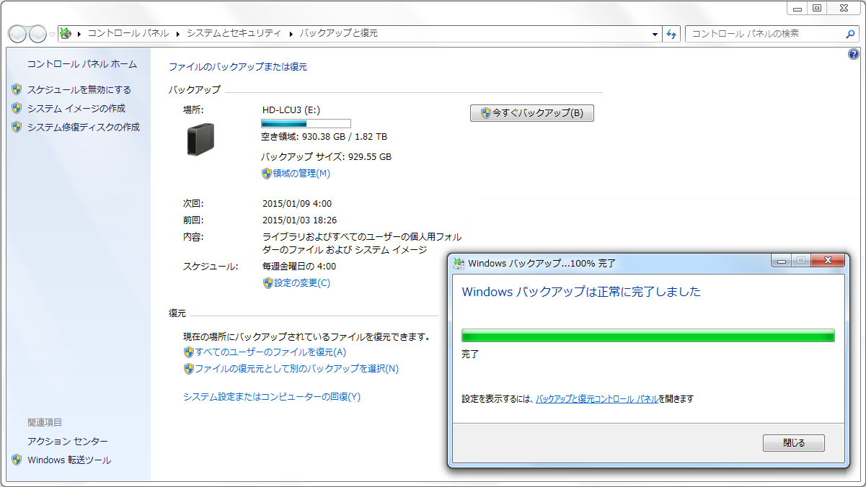Click shield icon next to 設定の変更(C)
The image size is (866, 487).
[268, 283]
